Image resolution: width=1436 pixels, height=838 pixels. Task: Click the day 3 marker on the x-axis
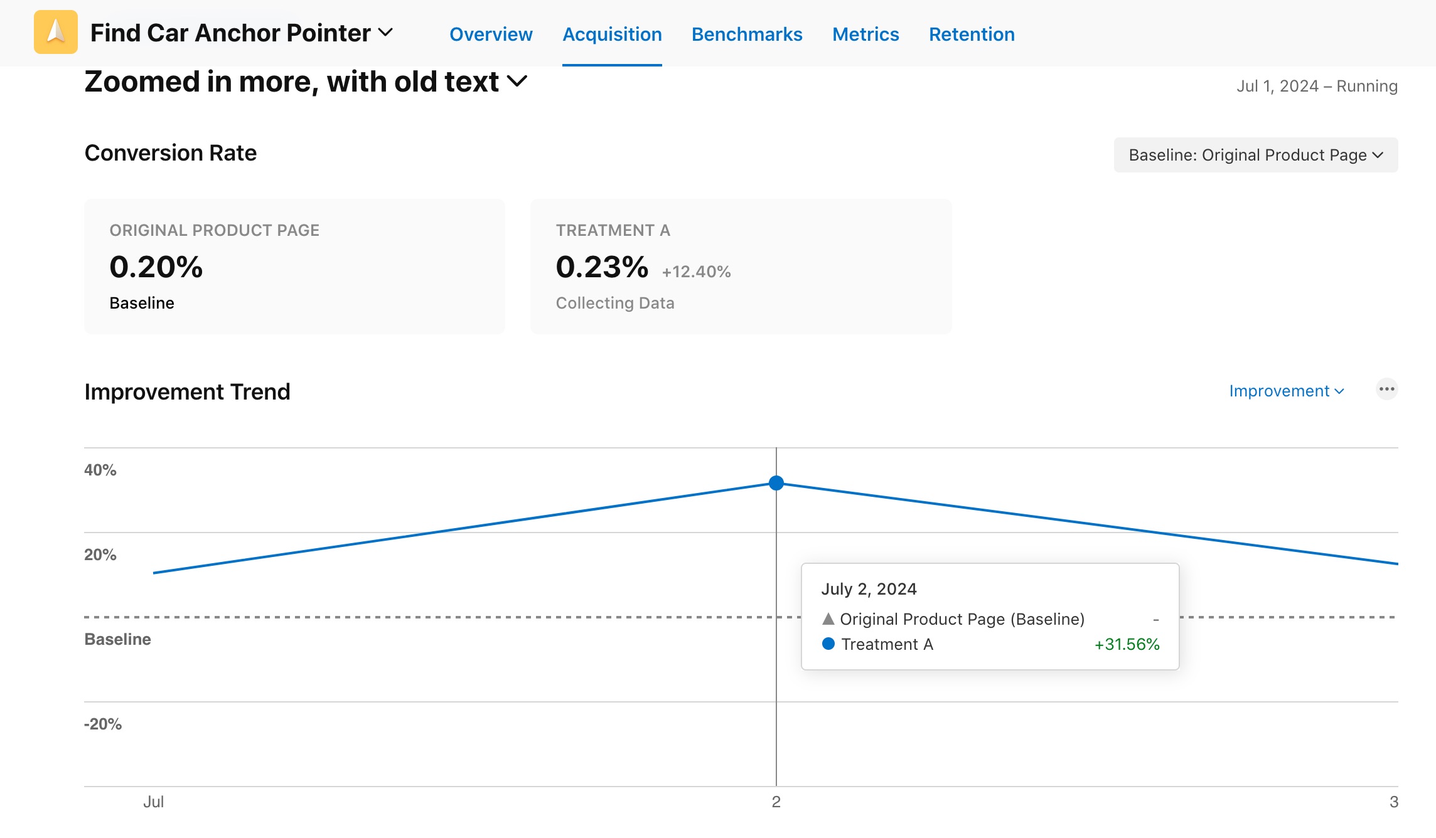tap(1393, 802)
